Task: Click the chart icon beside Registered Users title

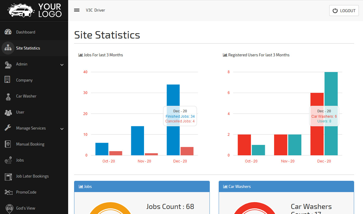Action: (225, 55)
